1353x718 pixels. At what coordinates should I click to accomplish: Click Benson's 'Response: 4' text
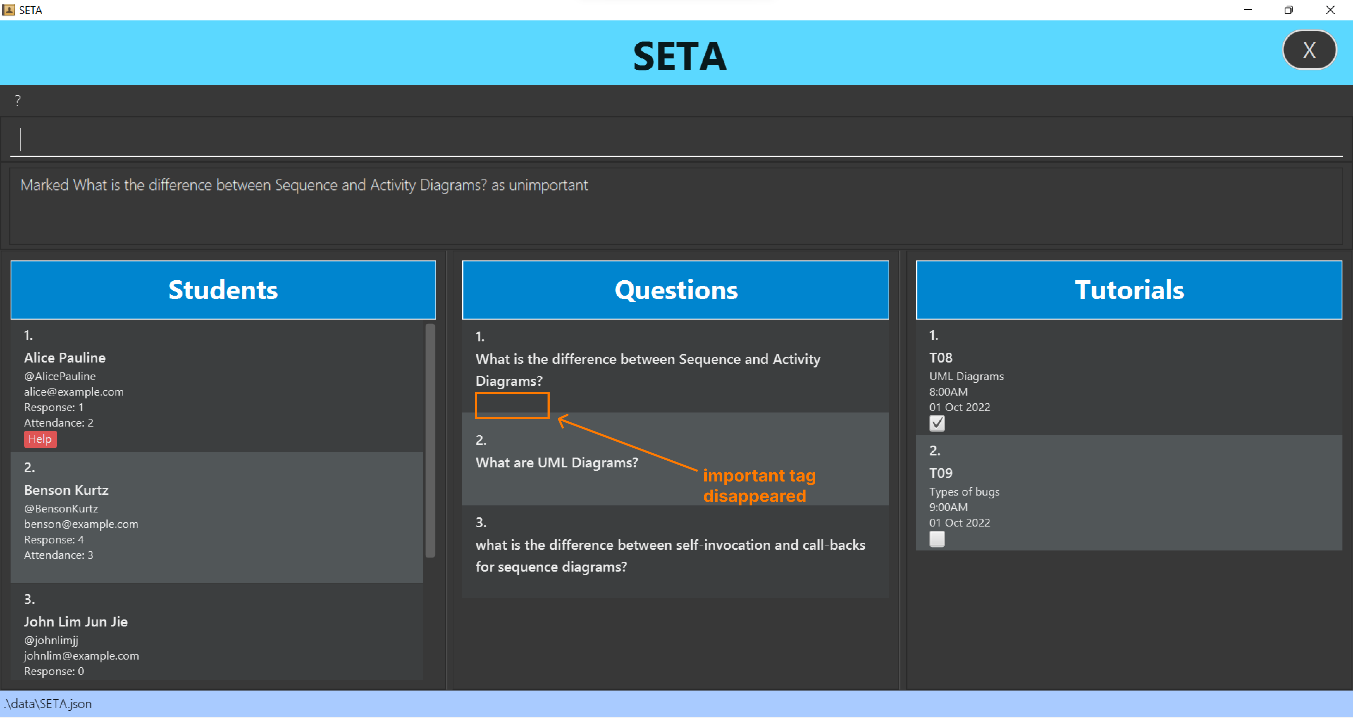point(54,540)
